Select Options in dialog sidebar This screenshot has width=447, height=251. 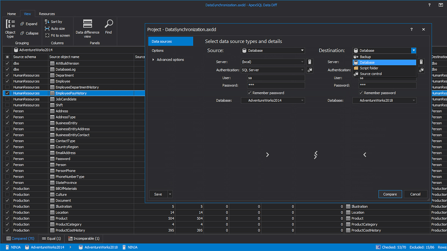click(x=158, y=50)
